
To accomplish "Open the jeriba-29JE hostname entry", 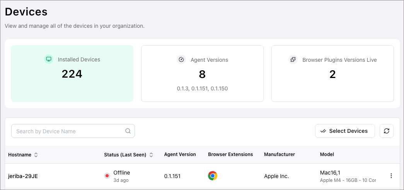I will (x=23, y=176).
